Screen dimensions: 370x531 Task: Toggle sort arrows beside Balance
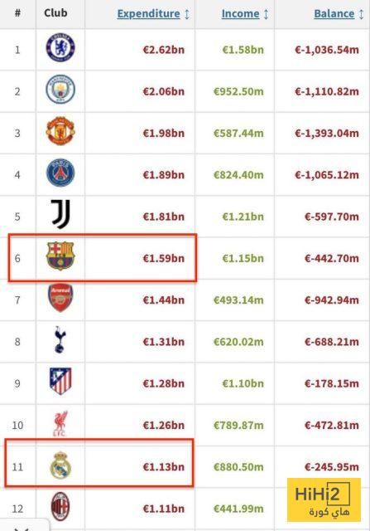coord(361,14)
